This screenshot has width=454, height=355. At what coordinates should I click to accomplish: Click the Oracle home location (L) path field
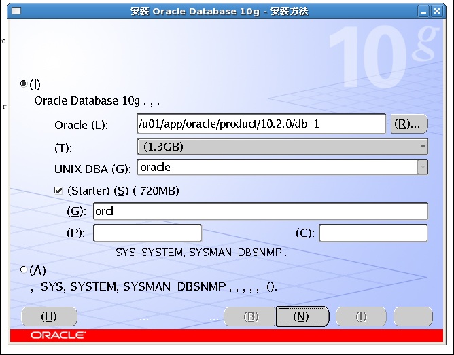[261, 124]
